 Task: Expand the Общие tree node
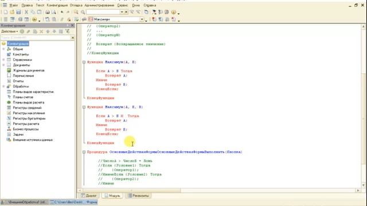3,49
